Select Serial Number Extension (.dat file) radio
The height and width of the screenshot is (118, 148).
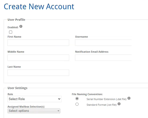pos(77,99)
